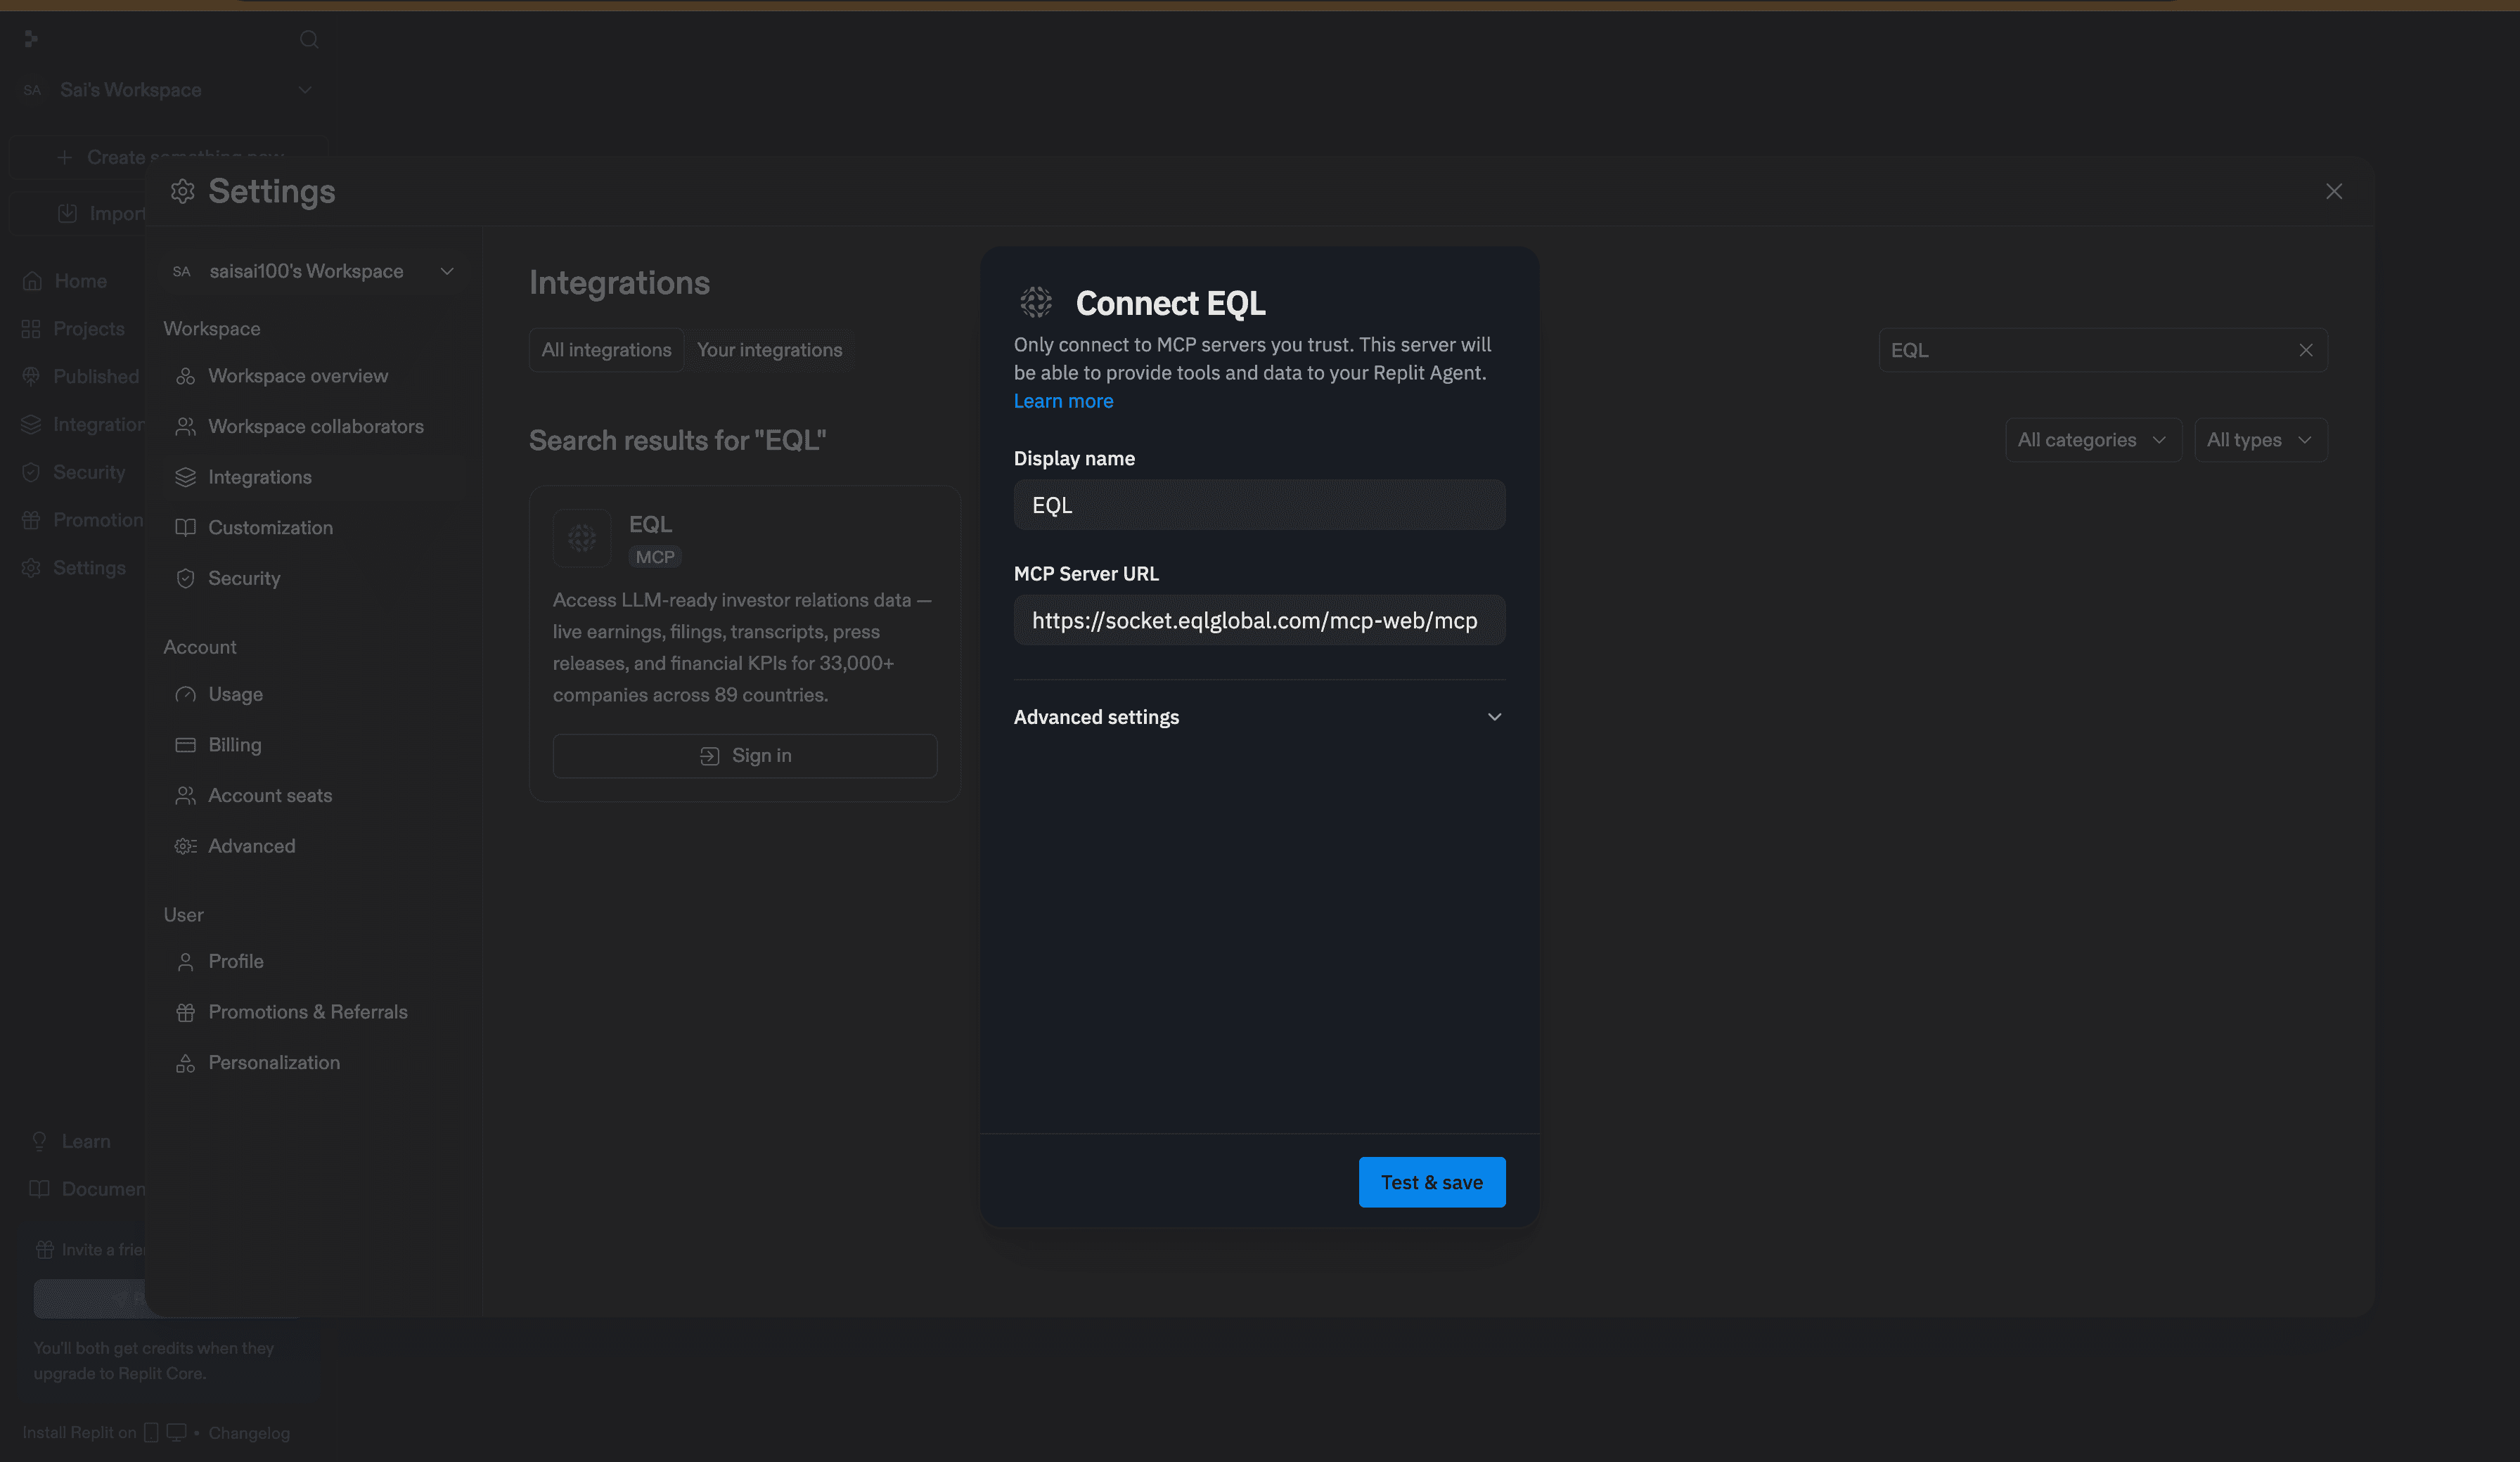Click the Test & save button

pos(1431,1182)
